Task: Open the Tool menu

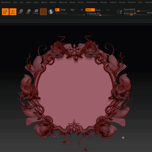Action: (x=140, y=2)
